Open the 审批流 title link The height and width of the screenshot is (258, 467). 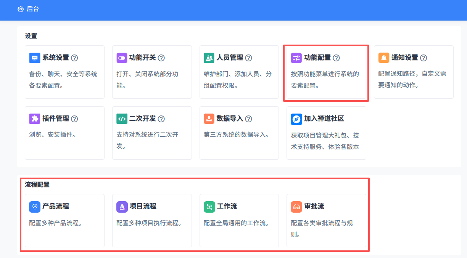[314, 206]
